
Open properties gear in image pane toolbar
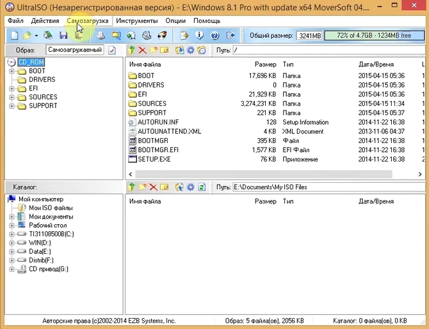pyautogui.click(x=190, y=50)
